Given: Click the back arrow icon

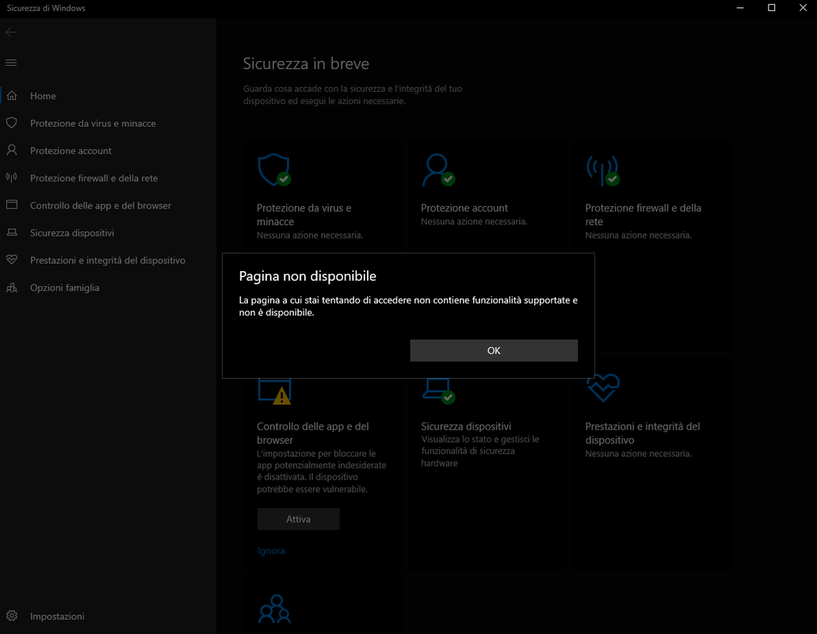Looking at the screenshot, I should (x=11, y=32).
